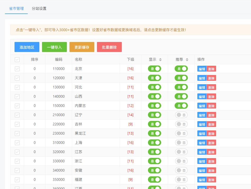Click the red 批量删除 button

coord(109,47)
